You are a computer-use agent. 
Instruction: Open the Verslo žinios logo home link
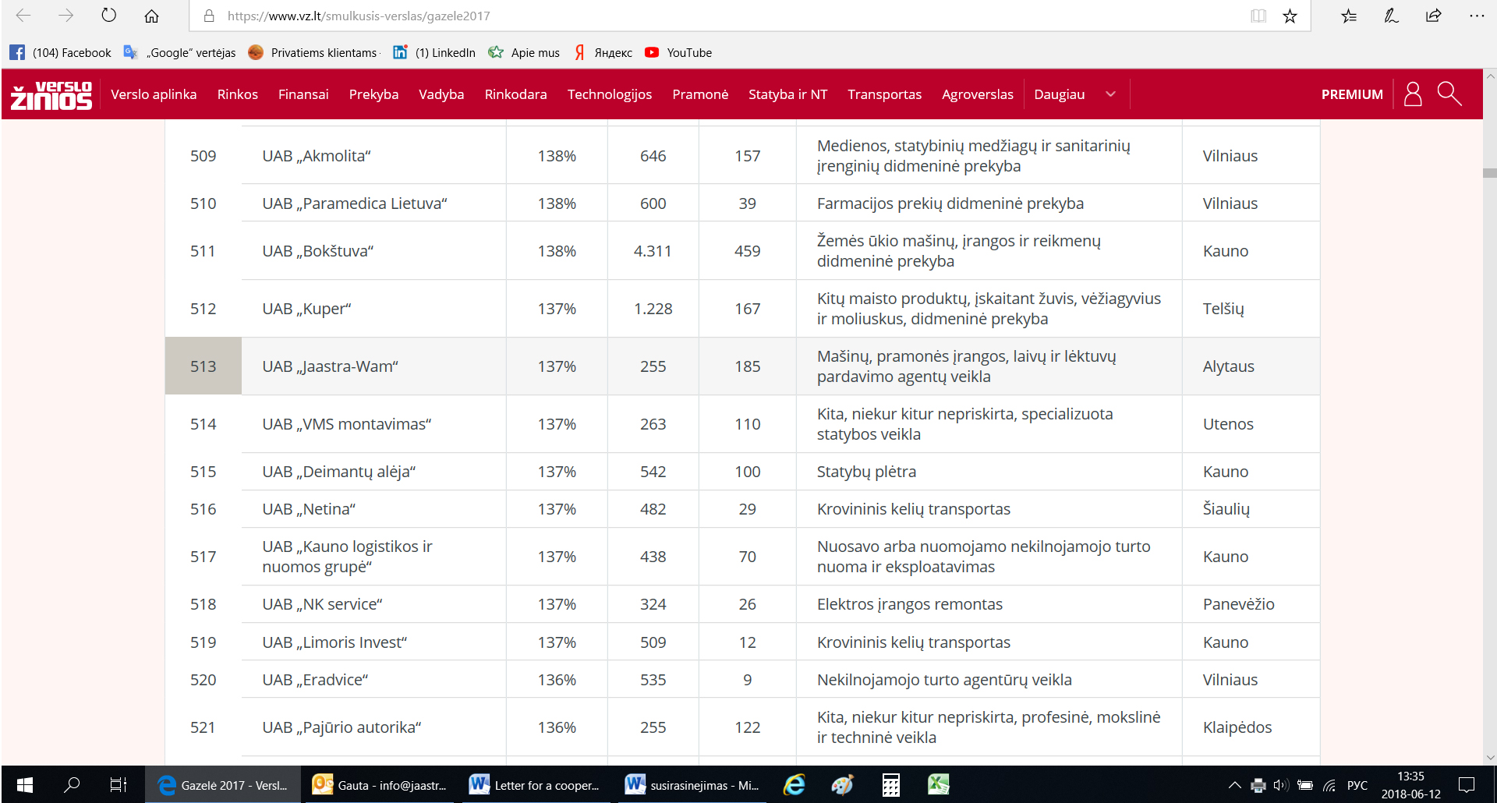(x=51, y=94)
